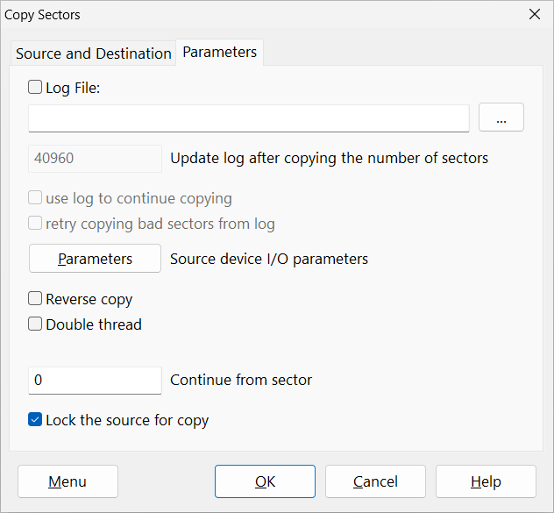Open the source device I/O Parameters button
Screen dimensions: 554x513
pyautogui.click(x=96, y=259)
